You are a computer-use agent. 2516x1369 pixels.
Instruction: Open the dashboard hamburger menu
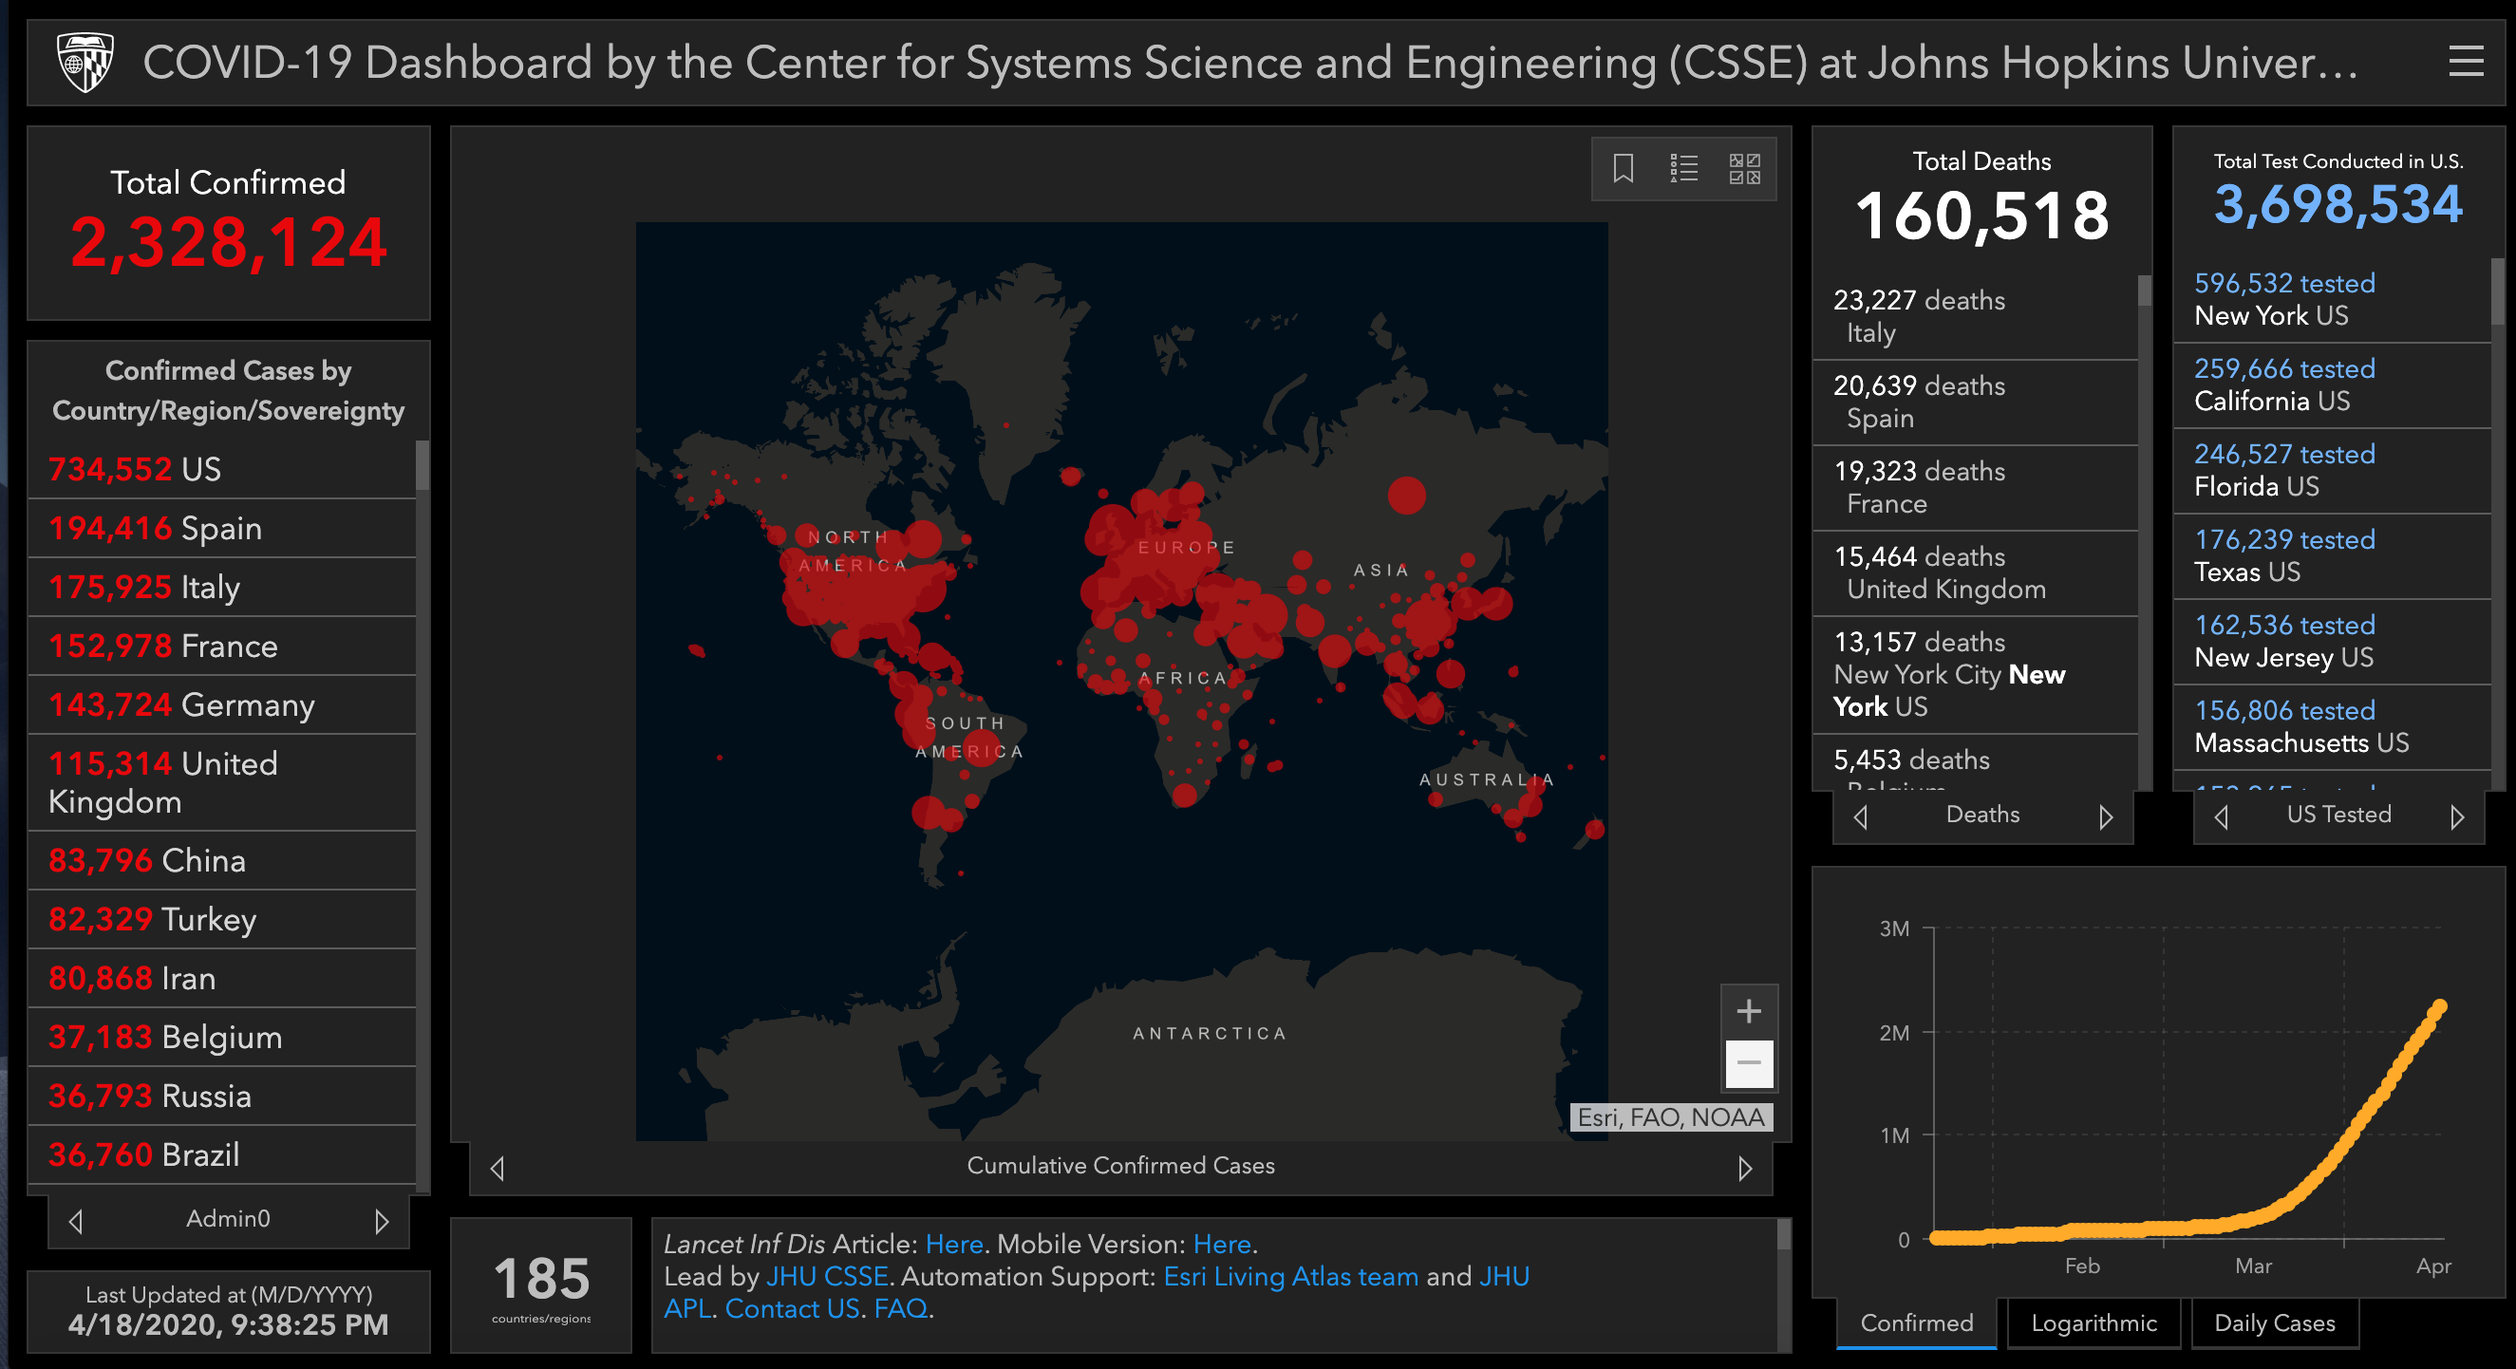(2468, 62)
